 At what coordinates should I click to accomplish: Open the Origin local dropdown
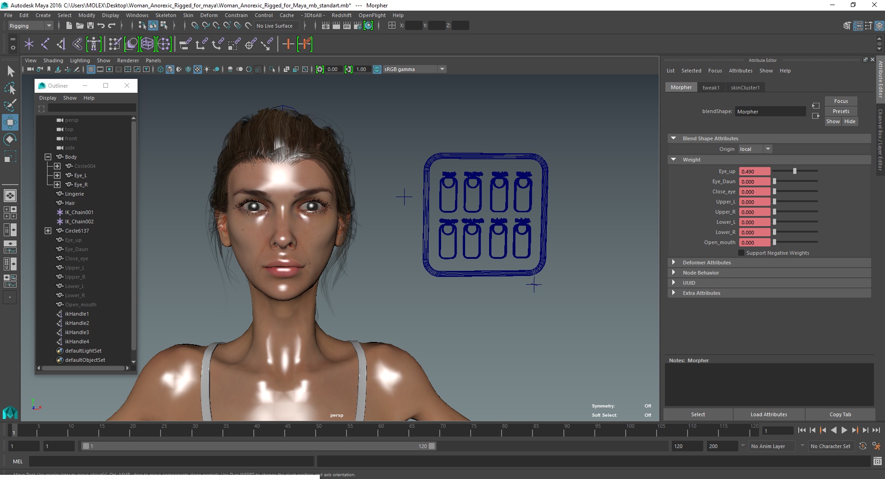[x=755, y=149]
